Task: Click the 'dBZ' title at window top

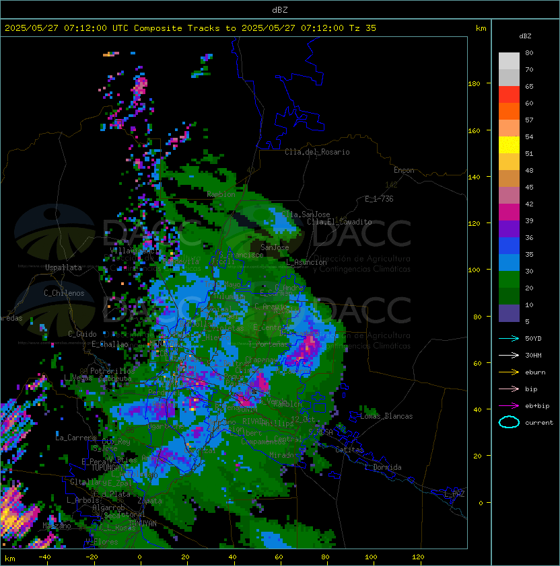Action: pos(280,10)
